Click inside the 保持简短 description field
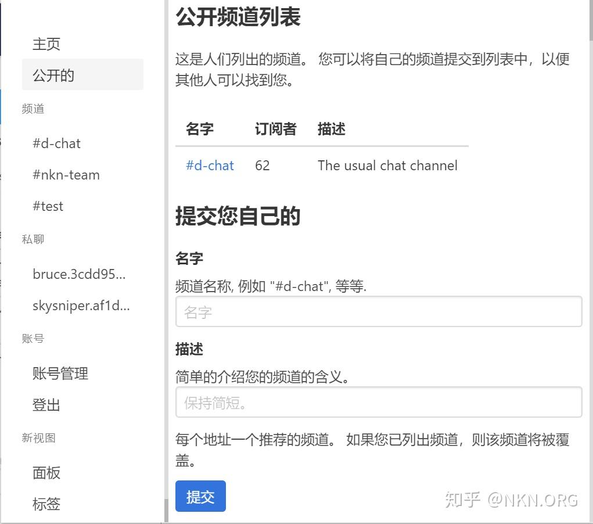This screenshot has height=524, width=593. click(x=379, y=401)
